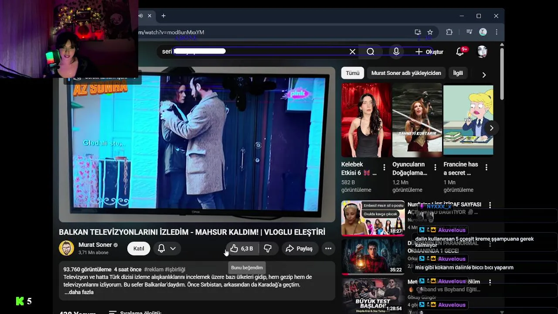558x314 pixels.
Task: Advance Shorts shelf with the next arrow
Action: (x=491, y=128)
